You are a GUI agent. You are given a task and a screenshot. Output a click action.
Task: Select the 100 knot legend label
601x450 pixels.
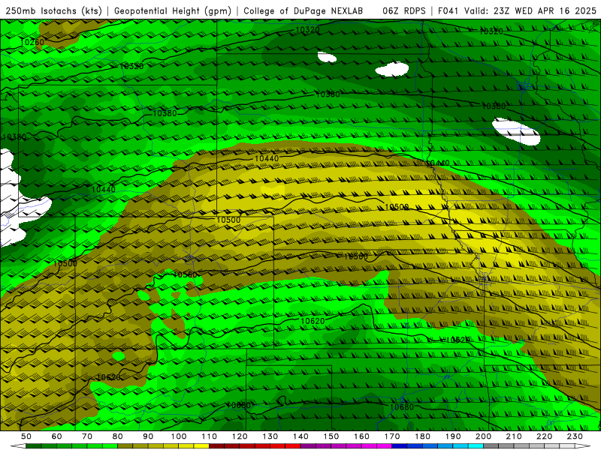tap(179, 436)
